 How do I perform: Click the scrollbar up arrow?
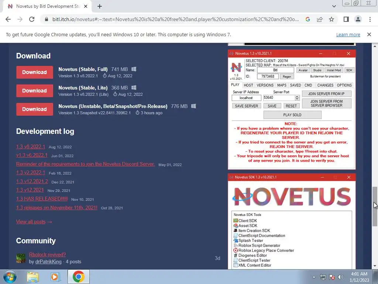(x=375, y=46)
